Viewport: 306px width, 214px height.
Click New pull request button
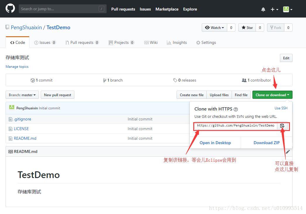coord(58,95)
